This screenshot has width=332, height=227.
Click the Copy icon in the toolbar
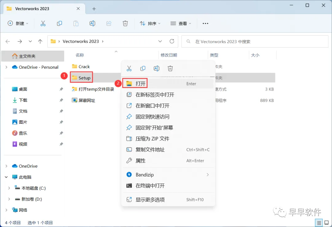click(x=60, y=23)
